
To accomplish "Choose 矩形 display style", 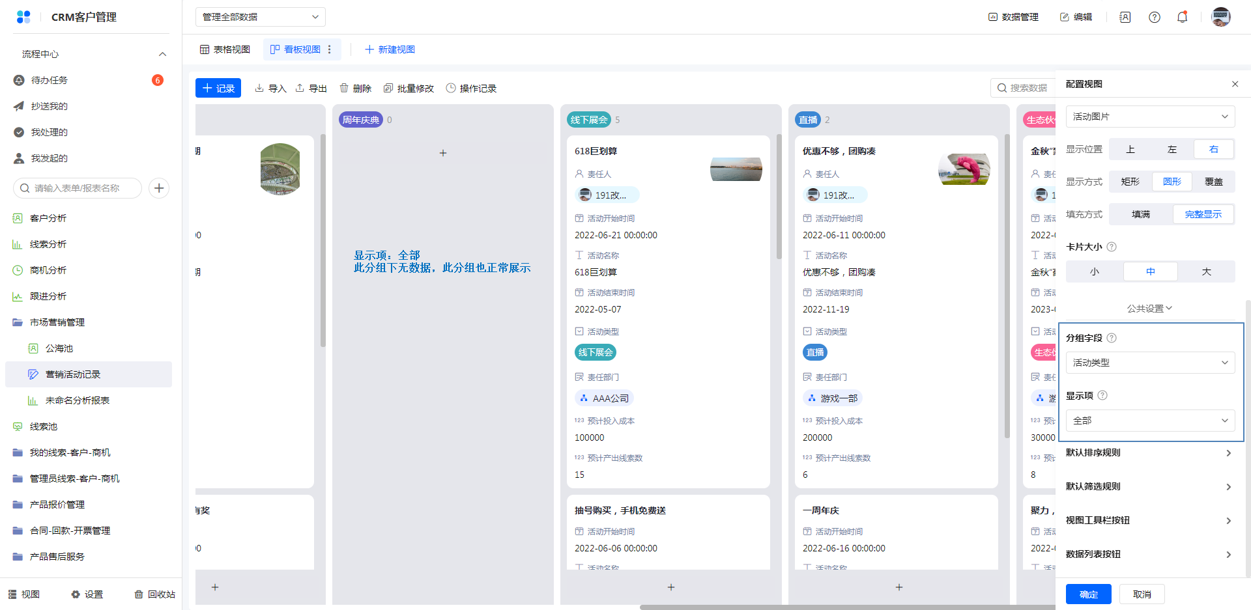I will click(1130, 182).
